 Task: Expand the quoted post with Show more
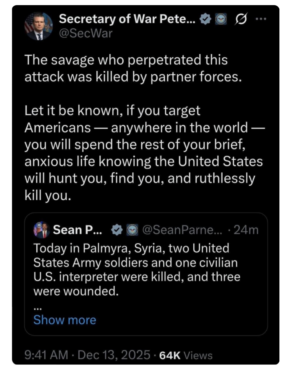[x=65, y=320]
